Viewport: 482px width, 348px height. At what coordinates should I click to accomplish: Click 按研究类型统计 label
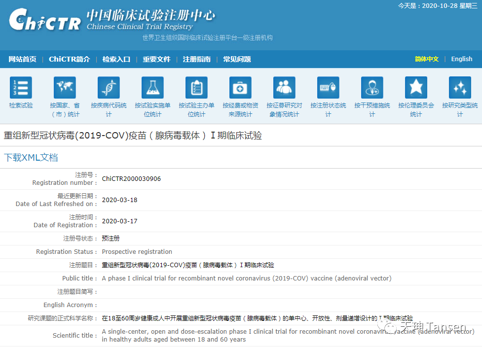460,110
